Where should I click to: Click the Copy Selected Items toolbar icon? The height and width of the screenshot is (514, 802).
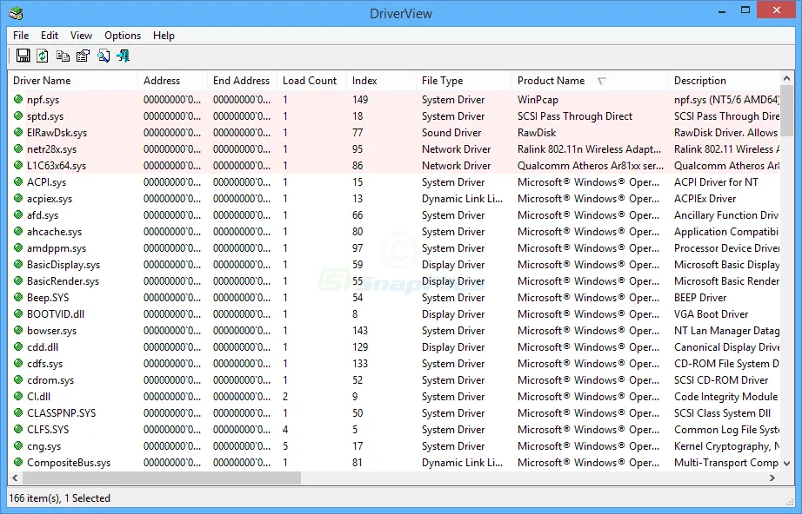pos(63,56)
